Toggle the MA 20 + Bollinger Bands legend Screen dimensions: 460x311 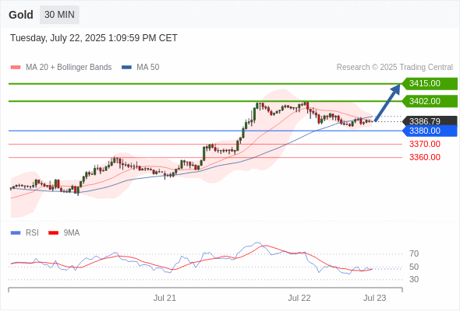click(x=61, y=68)
